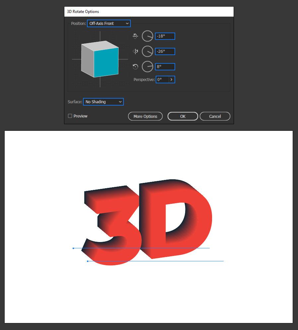Click the Surface label
The width and height of the screenshot is (298, 330).
click(75, 102)
